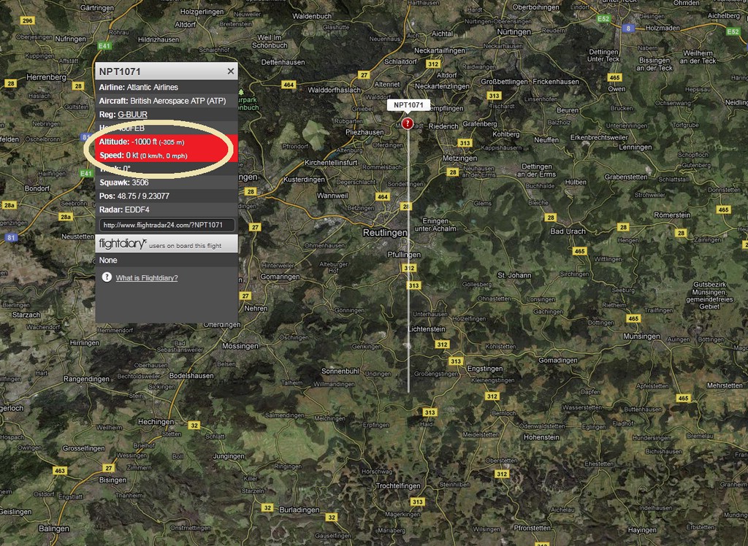Click the yellow 296 road shield
This screenshot has width=748, height=546.
coord(27,20)
